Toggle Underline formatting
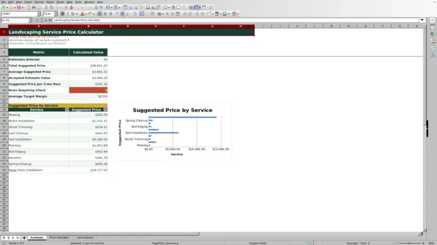Image resolution: width=437 pixels, height=245 pixels. [x=73, y=14]
